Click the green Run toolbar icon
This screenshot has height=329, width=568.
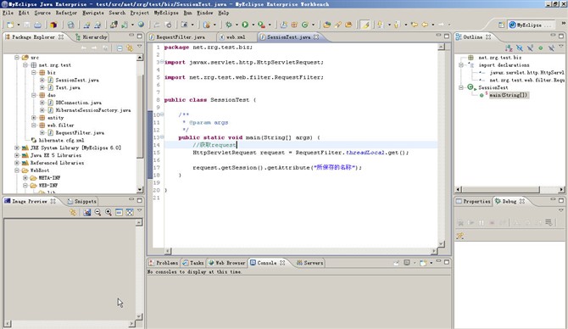[x=245, y=25]
